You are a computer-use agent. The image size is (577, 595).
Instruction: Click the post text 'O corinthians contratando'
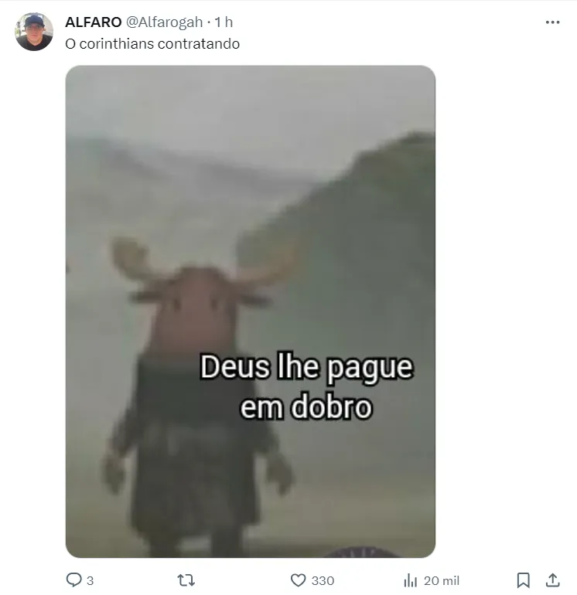point(152,44)
